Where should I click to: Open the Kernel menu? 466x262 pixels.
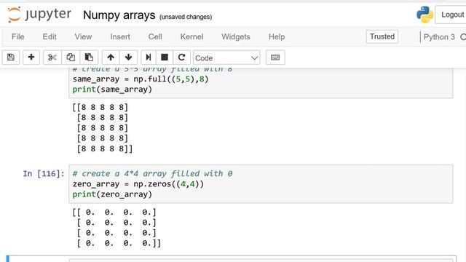(191, 37)
